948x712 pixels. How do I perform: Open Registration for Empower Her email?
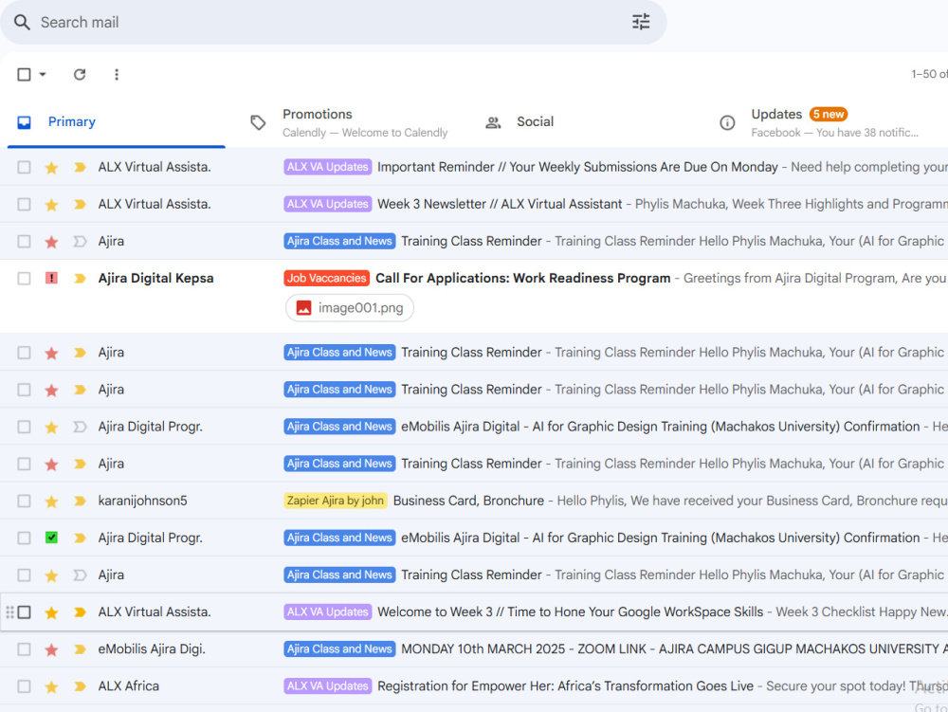point(565,686)
